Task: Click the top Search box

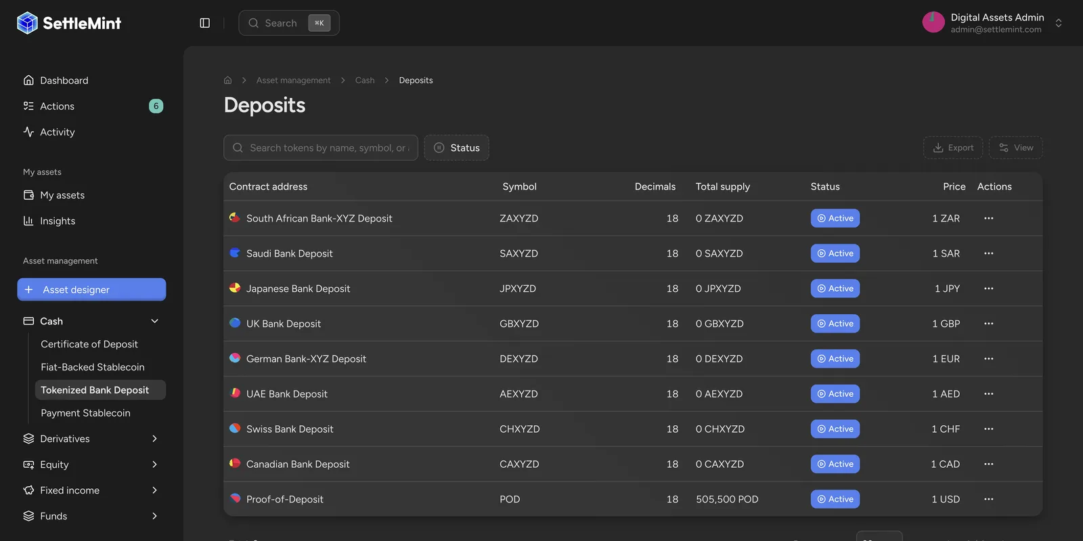Action: (x=289, y=23)
